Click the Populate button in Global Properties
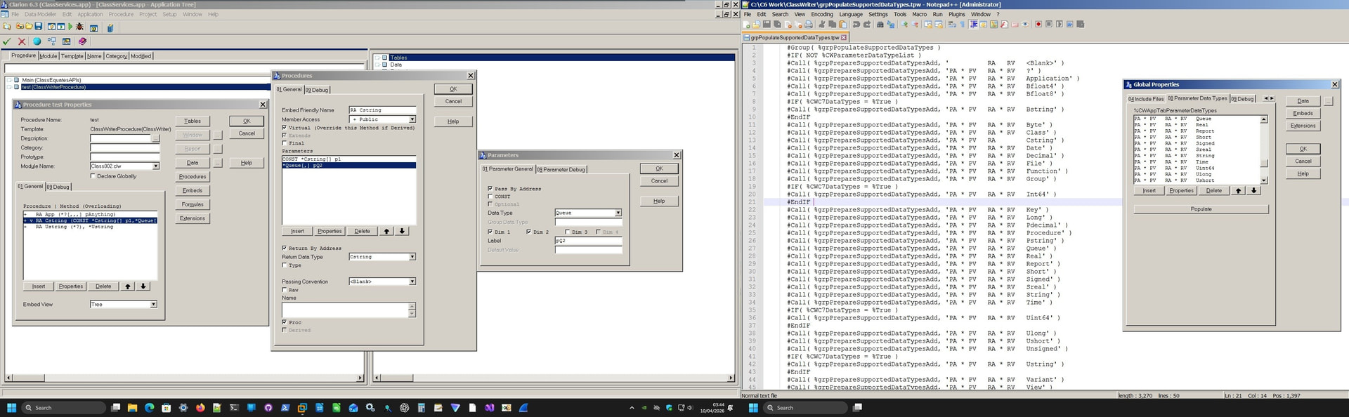Screen dimensions: 1349x417 (1201, 209)
